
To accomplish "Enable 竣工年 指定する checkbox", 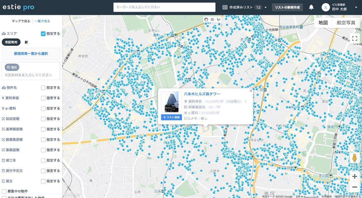I will click(43, 160).
